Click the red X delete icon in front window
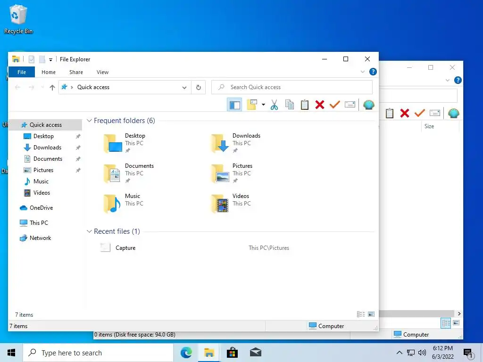 pos(320,105)
